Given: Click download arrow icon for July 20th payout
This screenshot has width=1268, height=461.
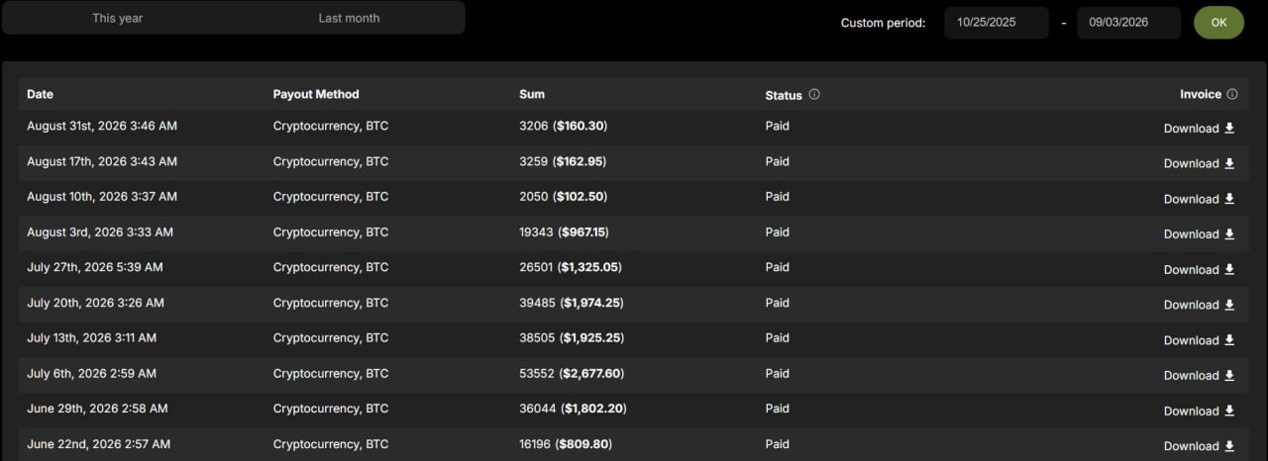Looking at the screenshot, I should point(1229,305).
